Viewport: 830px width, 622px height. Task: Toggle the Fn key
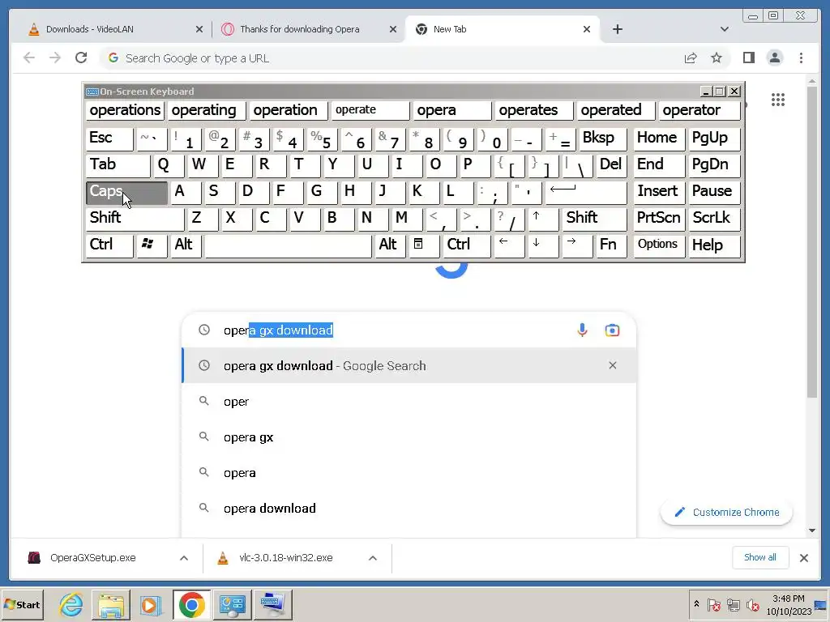[x=611, y=245]
